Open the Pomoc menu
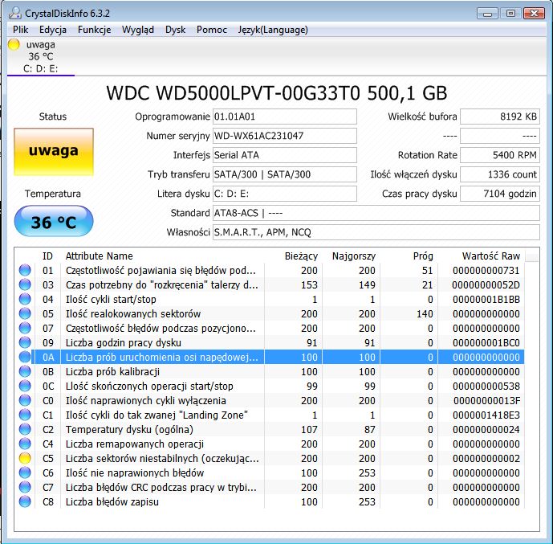 [x=212, y=30]
